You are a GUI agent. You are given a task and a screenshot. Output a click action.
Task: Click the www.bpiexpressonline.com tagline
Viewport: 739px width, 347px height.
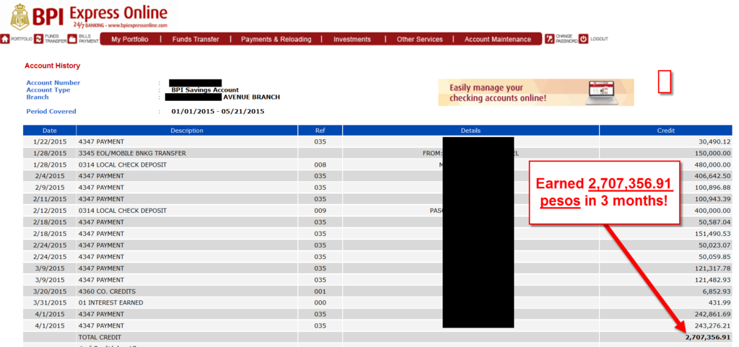(137, 25)
